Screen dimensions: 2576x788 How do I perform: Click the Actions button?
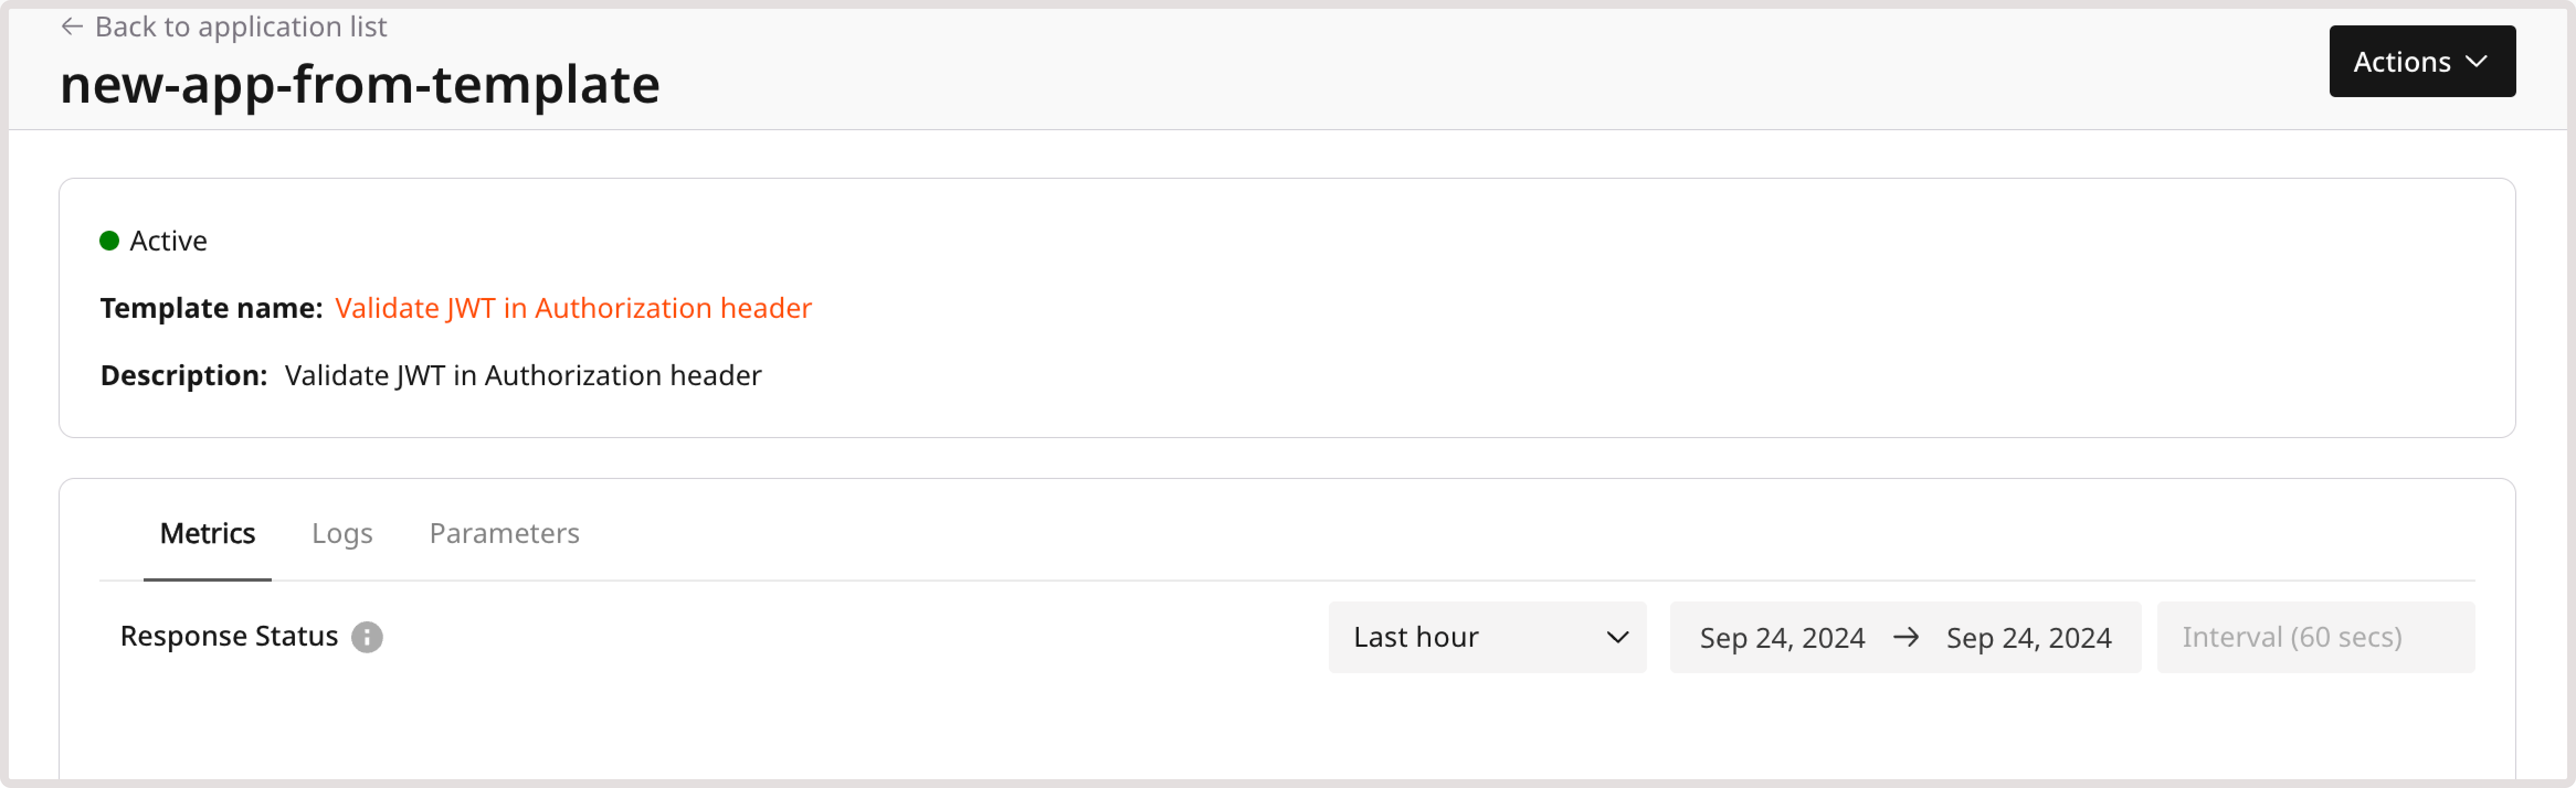click(2420, 62)
